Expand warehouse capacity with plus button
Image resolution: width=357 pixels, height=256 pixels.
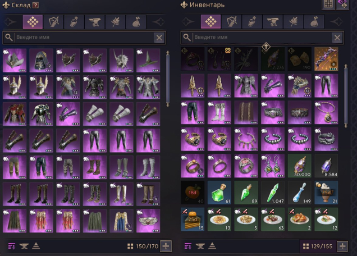(x=166, y=246)
